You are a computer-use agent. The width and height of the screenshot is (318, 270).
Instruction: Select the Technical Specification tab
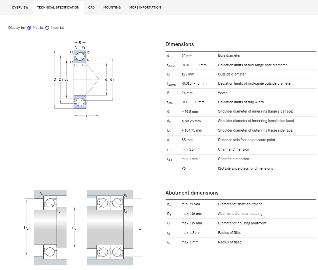click(58, 8)
